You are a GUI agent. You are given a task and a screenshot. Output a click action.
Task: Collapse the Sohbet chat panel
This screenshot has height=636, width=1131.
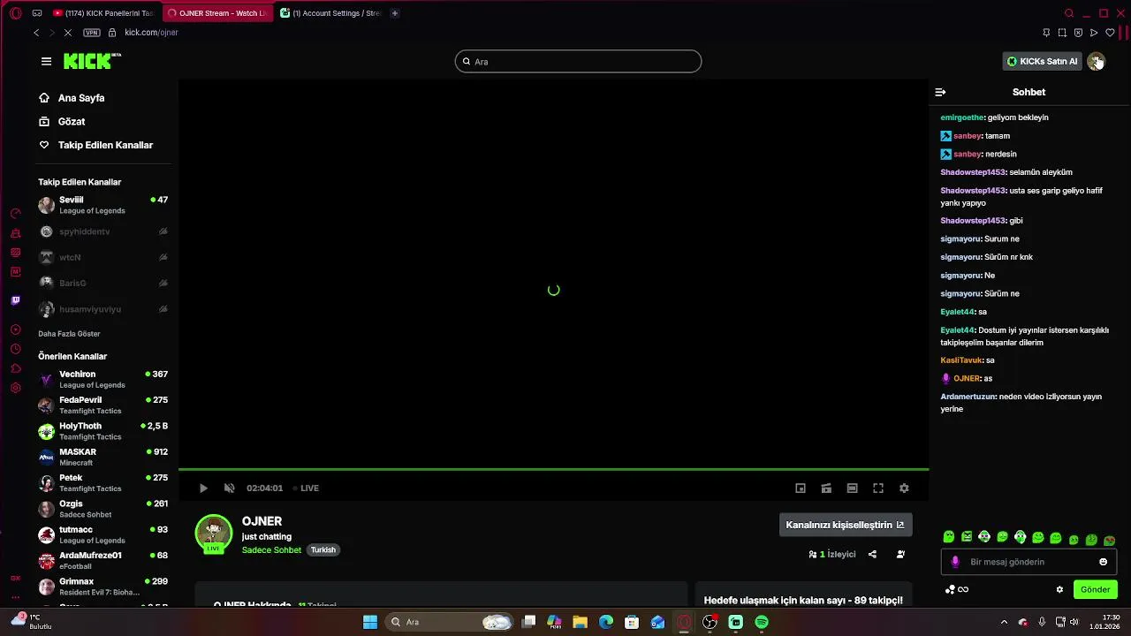(x=940, y=92)
